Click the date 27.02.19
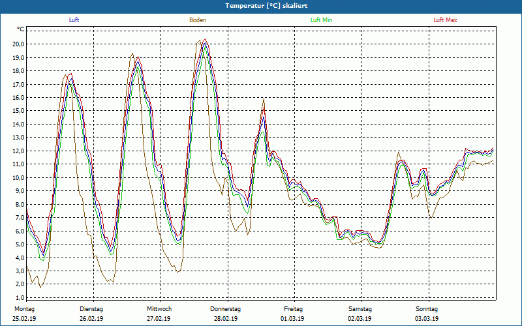Image resolution: width=522 pixels, height=326 pixels. pyautogui.click(x=159, y=319)
